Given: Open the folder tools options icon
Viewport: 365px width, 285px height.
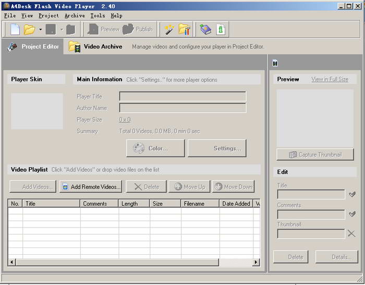Looking at the screenshot, I should tap(185, 30).
